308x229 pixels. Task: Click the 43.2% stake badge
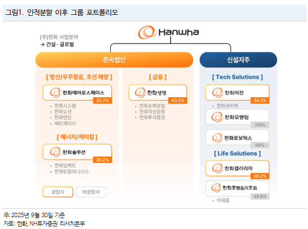(177, 100)
